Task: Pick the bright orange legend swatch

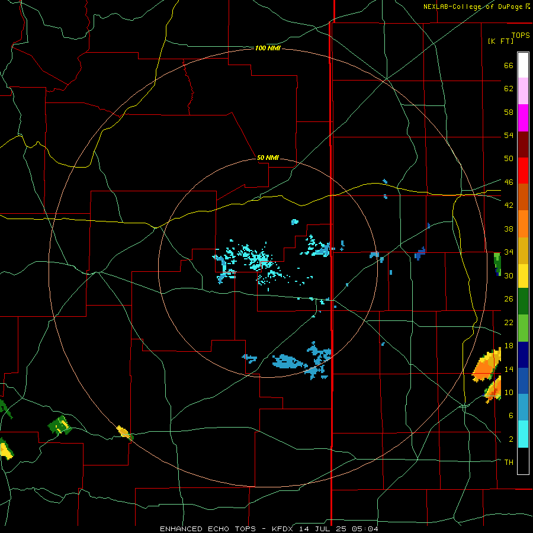Action: 523,223
